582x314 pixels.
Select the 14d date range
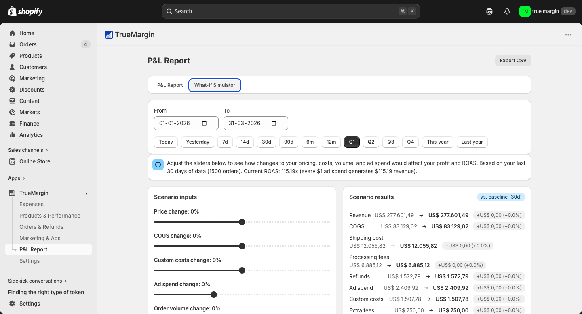pyautogui.click(x=245, y=142)
